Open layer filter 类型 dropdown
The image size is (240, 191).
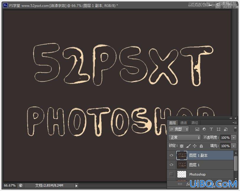(x=179, y=129)
